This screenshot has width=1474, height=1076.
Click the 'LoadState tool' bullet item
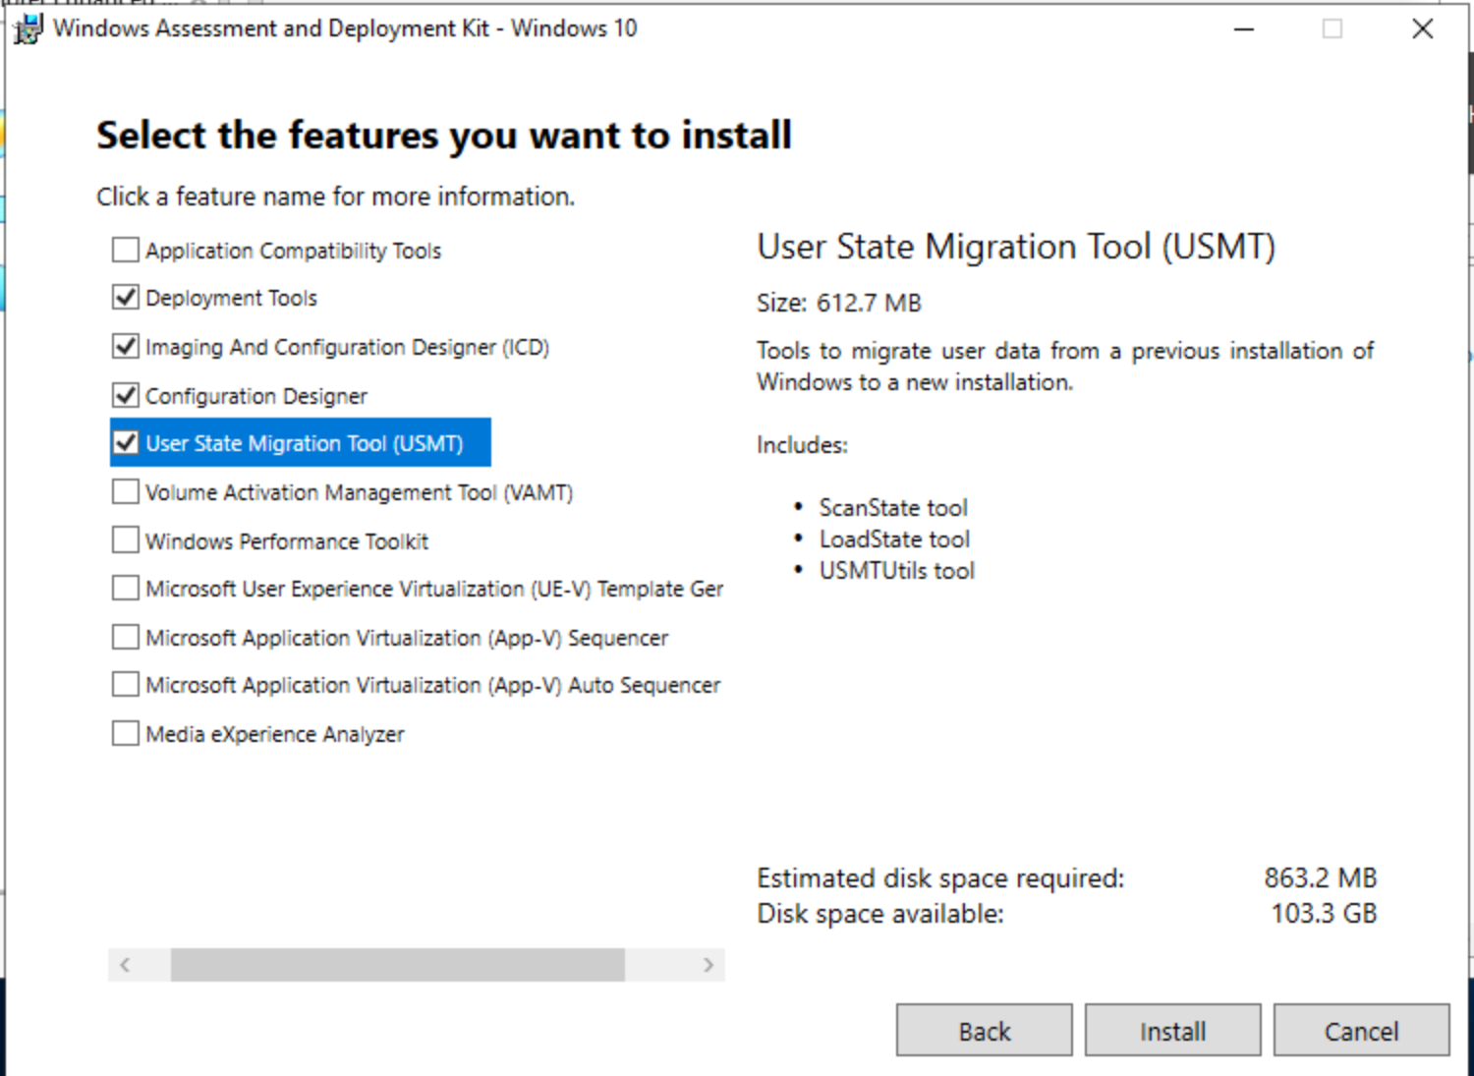(x=894, y=539)
